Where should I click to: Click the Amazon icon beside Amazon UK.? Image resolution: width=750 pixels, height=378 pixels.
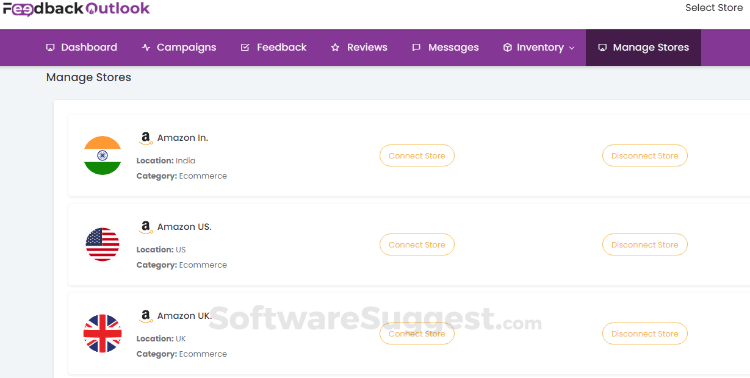(145, 315)
